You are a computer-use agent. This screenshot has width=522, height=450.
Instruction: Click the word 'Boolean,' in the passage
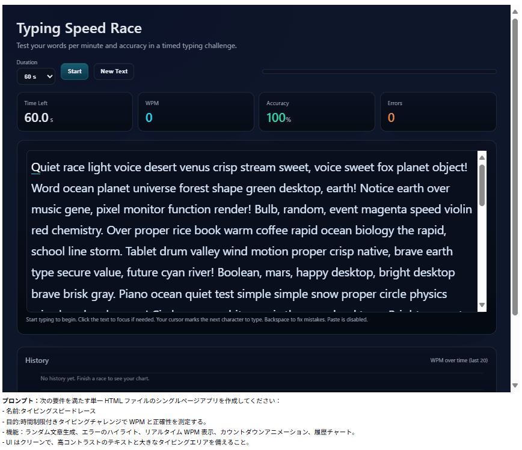pos(240,273)
